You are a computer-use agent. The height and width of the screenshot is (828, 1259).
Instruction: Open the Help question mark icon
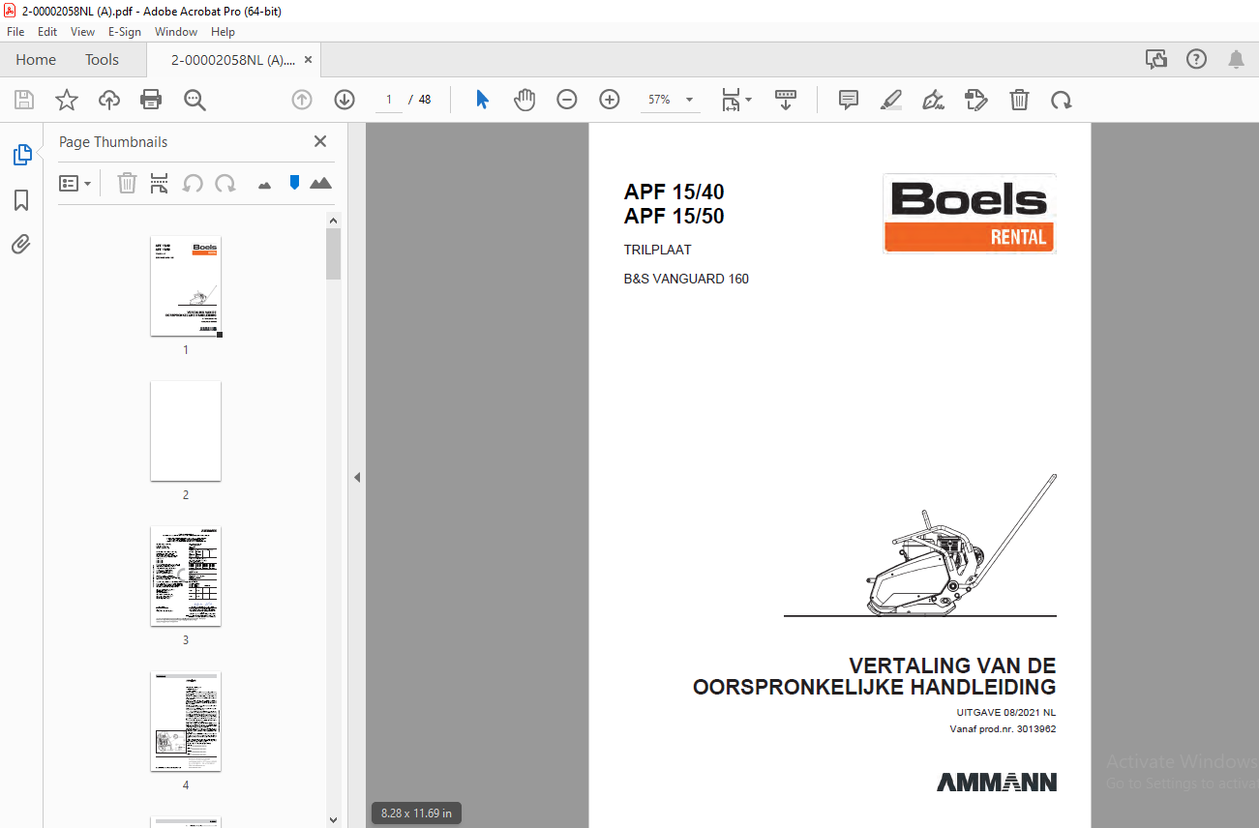coord(1197,60)
